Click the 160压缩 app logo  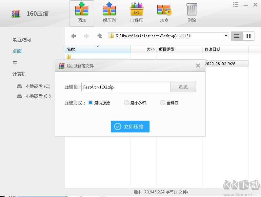tap(16, 14)
